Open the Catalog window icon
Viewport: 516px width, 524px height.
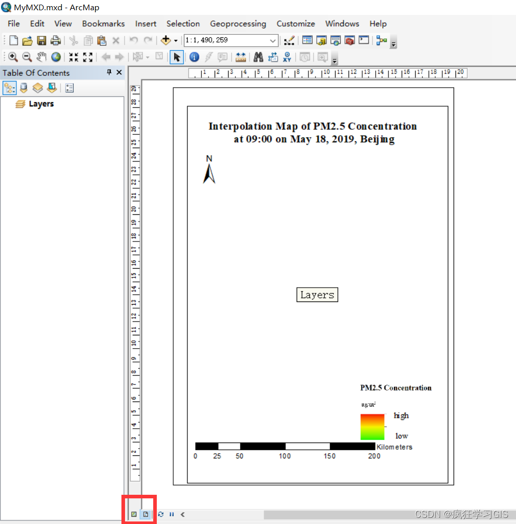pyautogui.click(x=321, y=41)
